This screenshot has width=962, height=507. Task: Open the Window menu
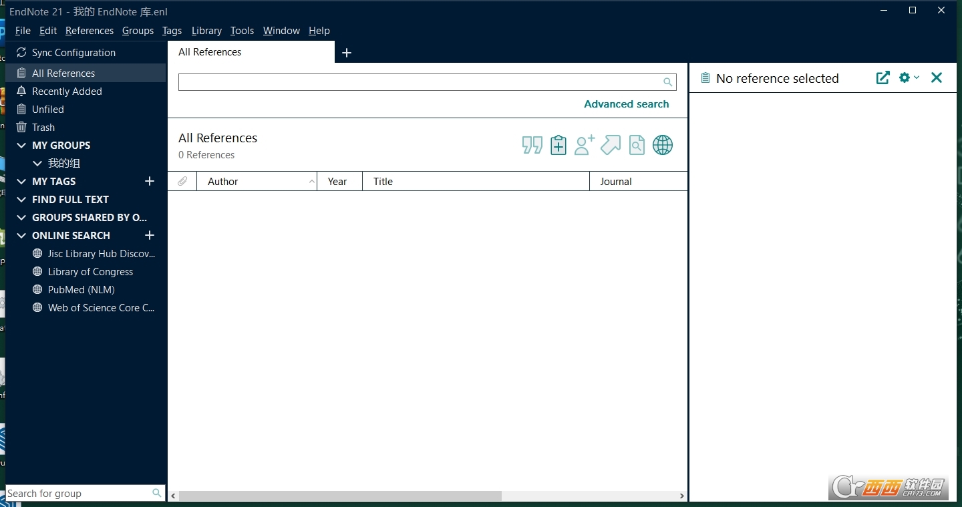[x=281, y=31]
